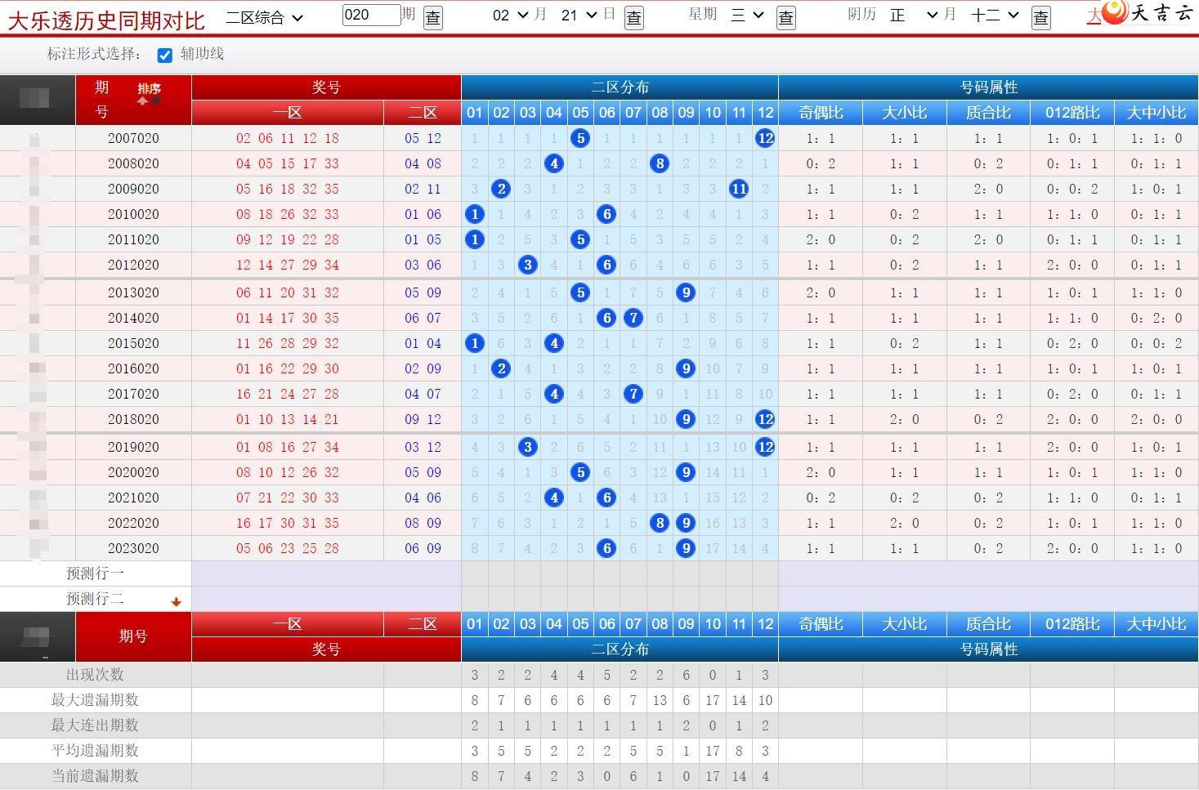Click the 查 button next to 星期

coord(785,17)
